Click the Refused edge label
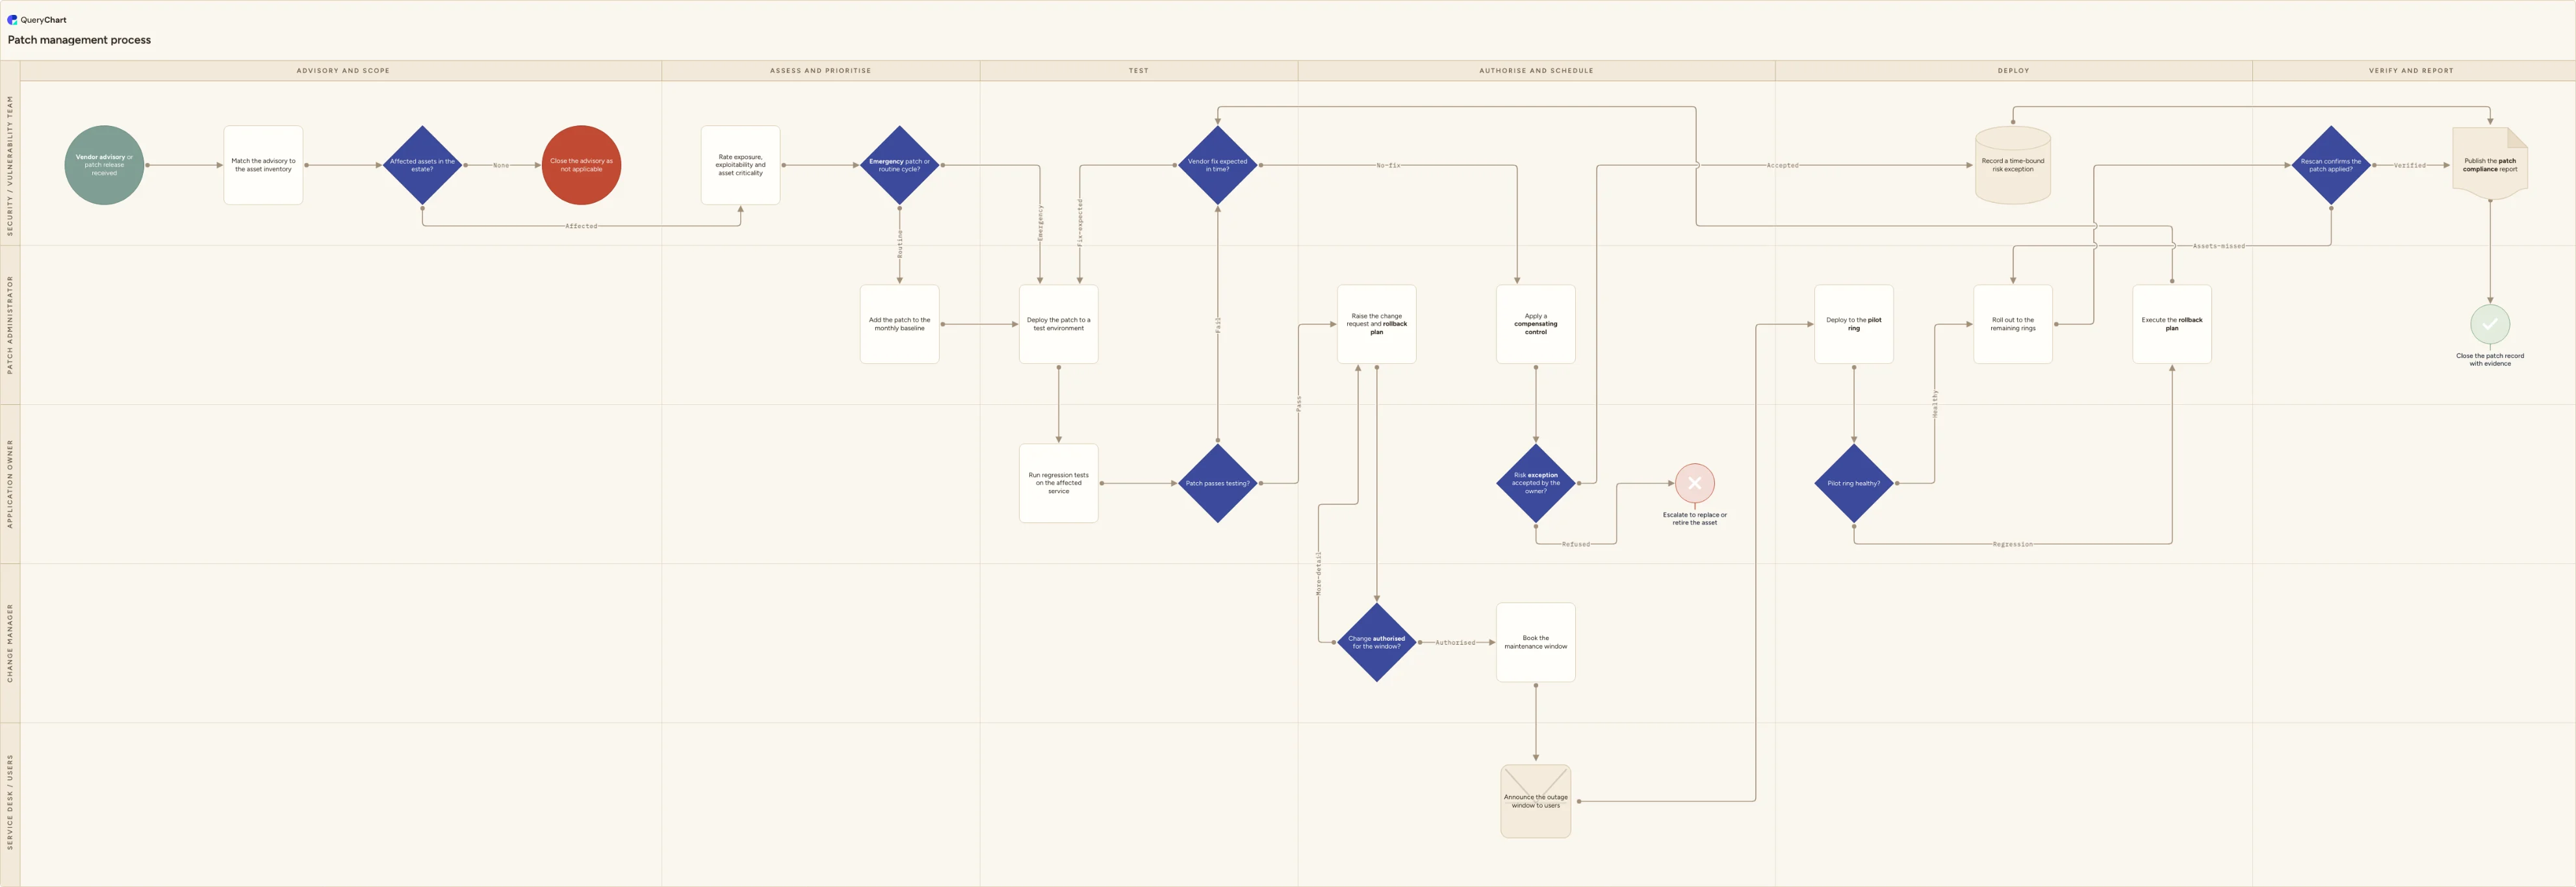 point(1575,544)
